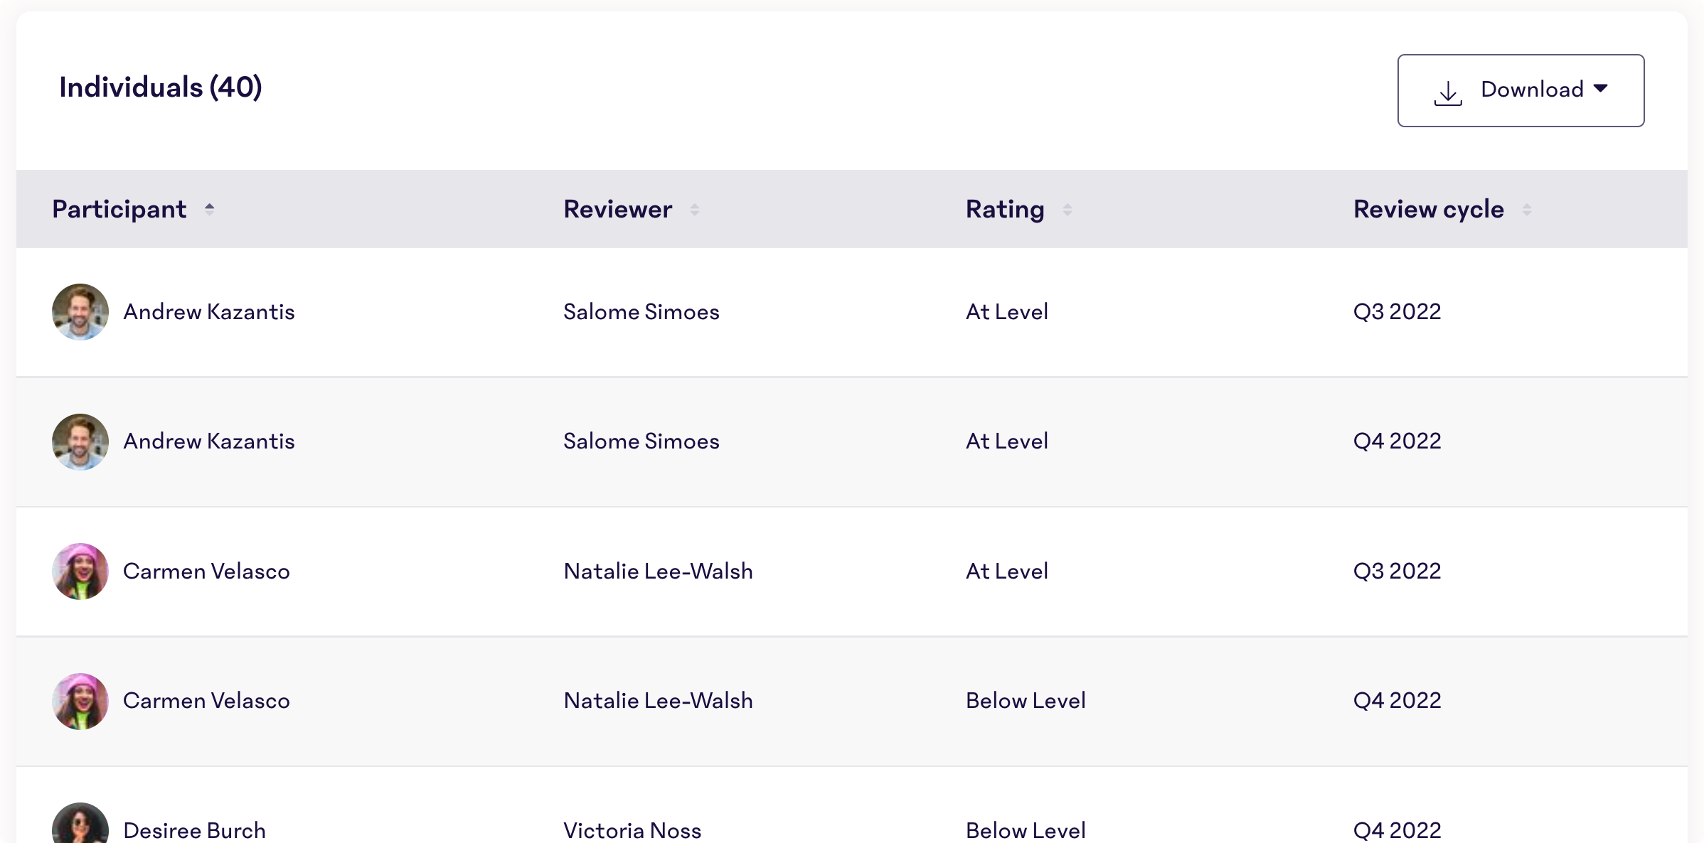Sort by Review cycle column arrows
The height and width of the screenshot is (843, 1704).
tap(1526, 209)
